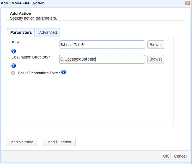Click the "Fail If Destination Exists" label text
This screenshot has width=193, height=164.
[x=39, y=73]
